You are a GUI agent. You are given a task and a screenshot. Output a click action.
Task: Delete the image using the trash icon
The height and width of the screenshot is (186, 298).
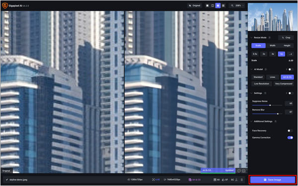pos(242,180)
